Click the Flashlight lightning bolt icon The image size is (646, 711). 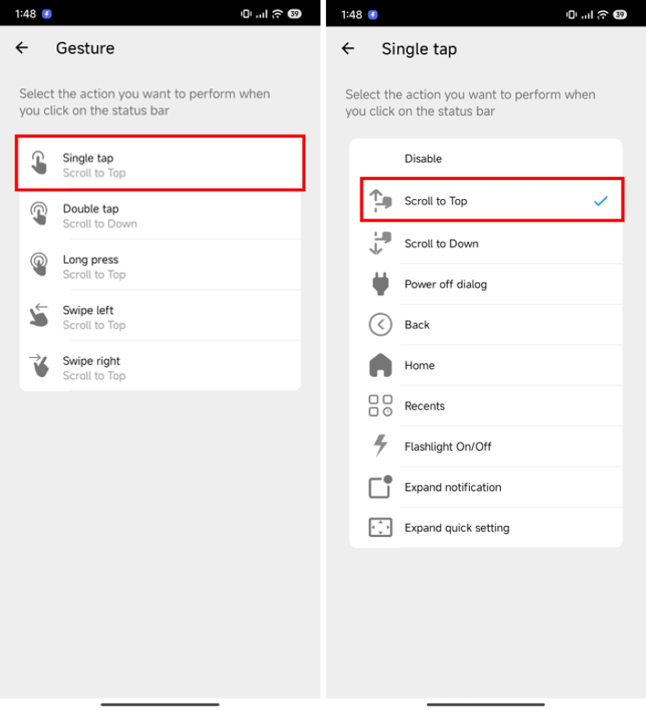[x=380, y=446]
